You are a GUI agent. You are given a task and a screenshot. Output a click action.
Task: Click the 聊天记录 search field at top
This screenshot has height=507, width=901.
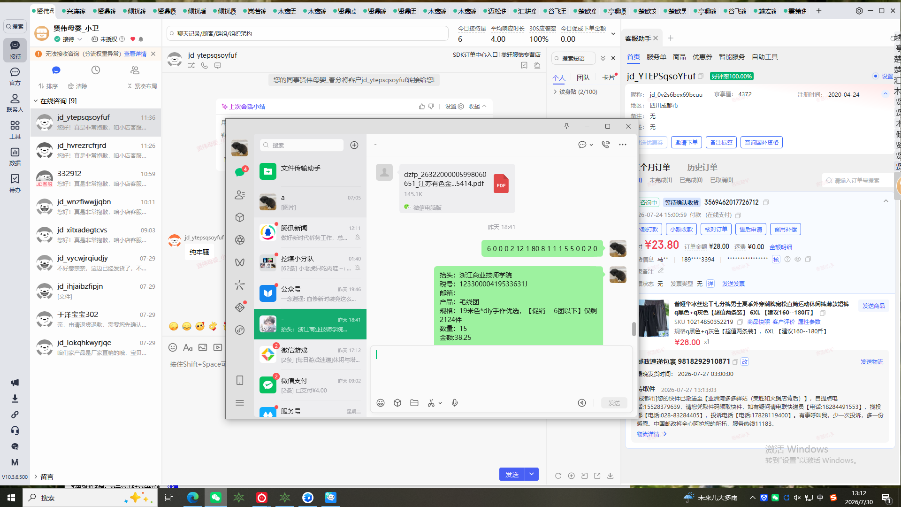pyautogui.click(x=307, y=34)
